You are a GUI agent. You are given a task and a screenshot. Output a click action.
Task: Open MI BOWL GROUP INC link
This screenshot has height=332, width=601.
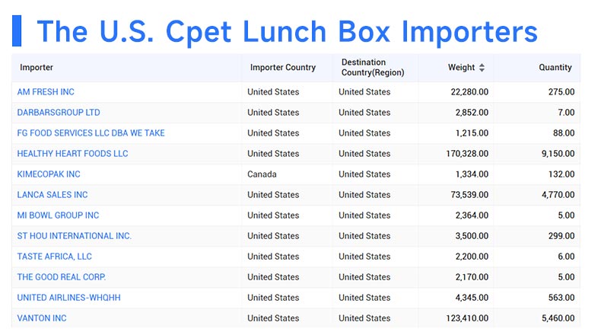(58, 215)
